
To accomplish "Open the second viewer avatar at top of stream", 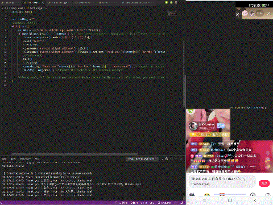I will (252, 13).
